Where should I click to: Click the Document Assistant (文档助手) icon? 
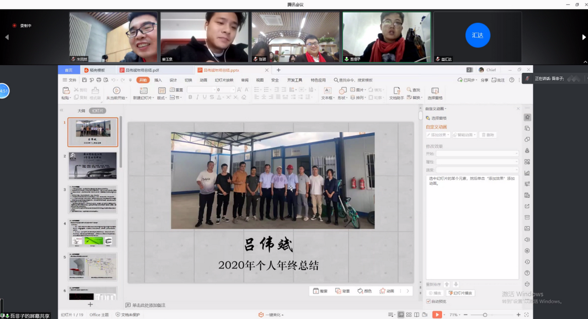[396, 91]
